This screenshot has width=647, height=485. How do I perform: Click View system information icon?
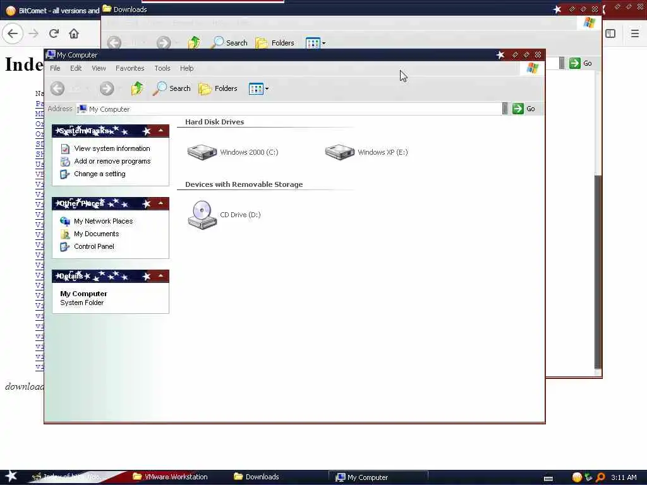pos(65,149)
